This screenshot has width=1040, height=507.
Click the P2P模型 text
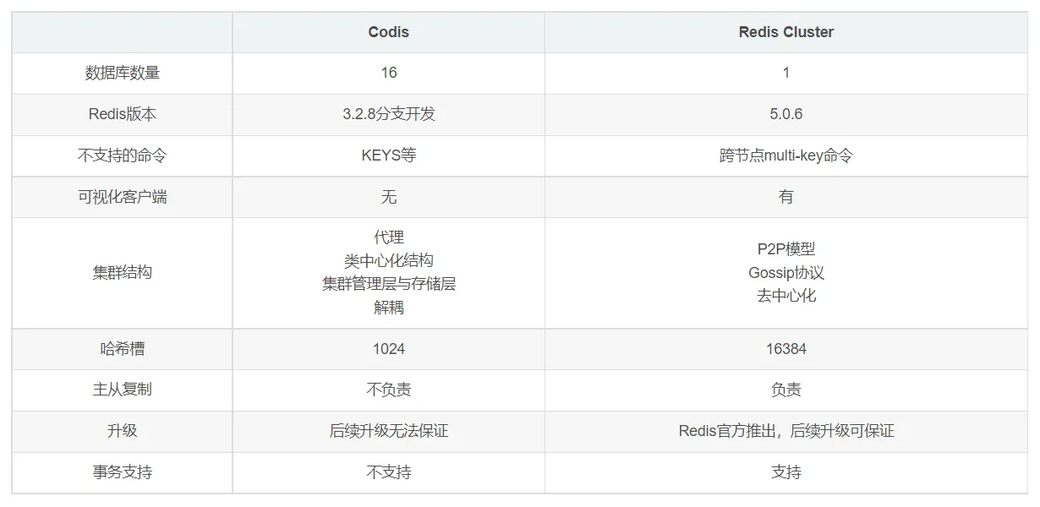[x=786, y=249]
